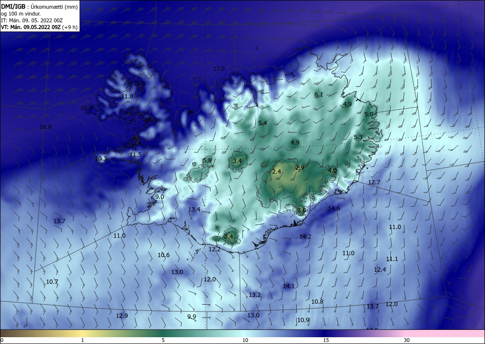Click the 2.4 value on the yellow area

tap(276, 171)
